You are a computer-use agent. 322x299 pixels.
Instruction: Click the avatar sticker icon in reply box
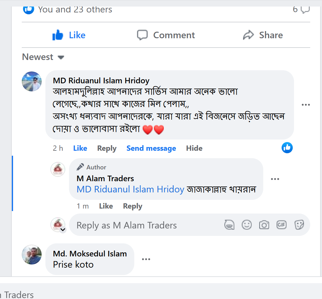point(229,225)
